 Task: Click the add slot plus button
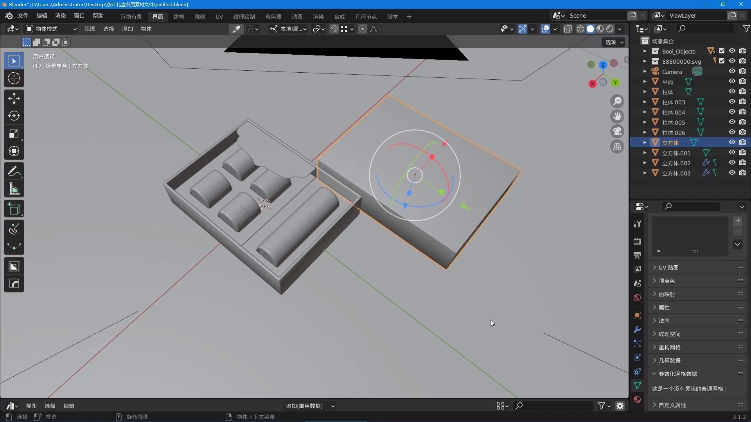tap(738, 221)
